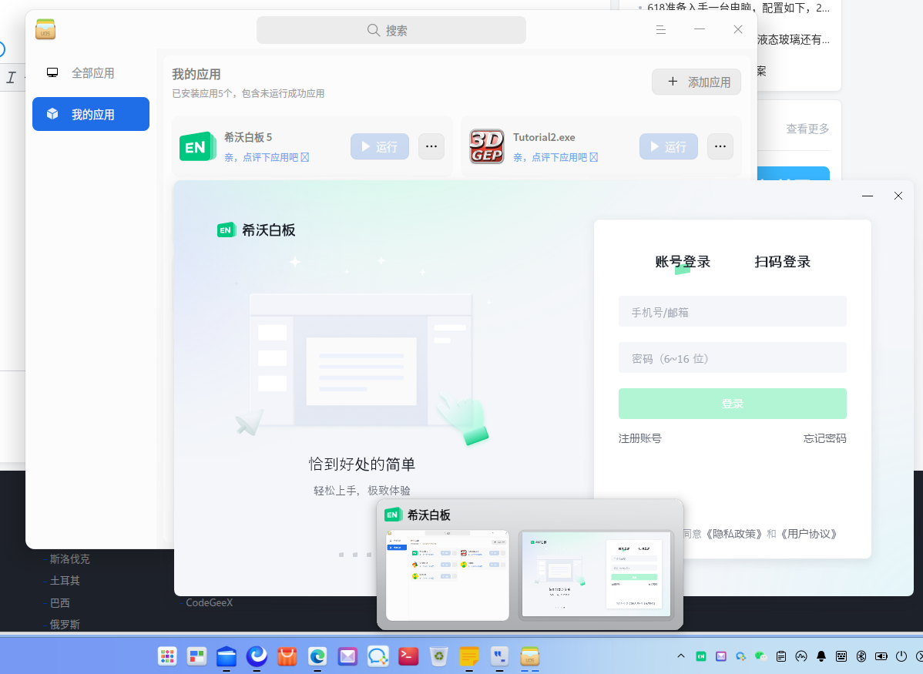923x674 pixels.
Task: Click the 注册账号 link
Action: [640, 438]
